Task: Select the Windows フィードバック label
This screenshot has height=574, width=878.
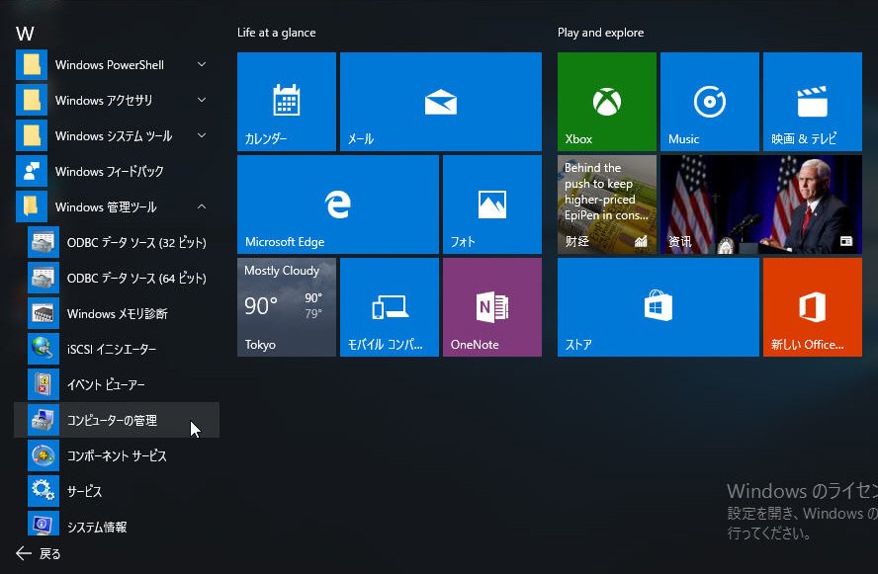Action: 109,172
